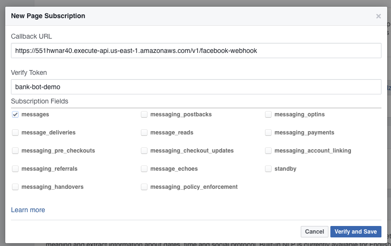Check messaging_handovers option
The height and width of the screenshot is (246, 391).
[15, 187]
